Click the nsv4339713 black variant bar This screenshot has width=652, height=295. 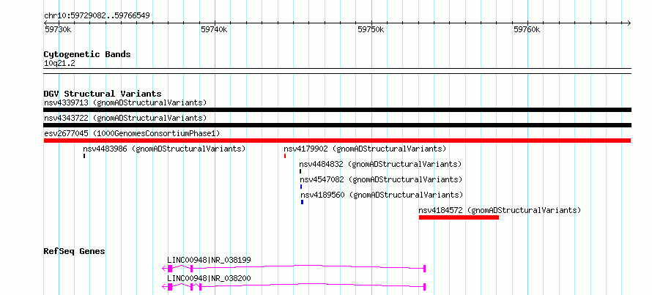337,110
